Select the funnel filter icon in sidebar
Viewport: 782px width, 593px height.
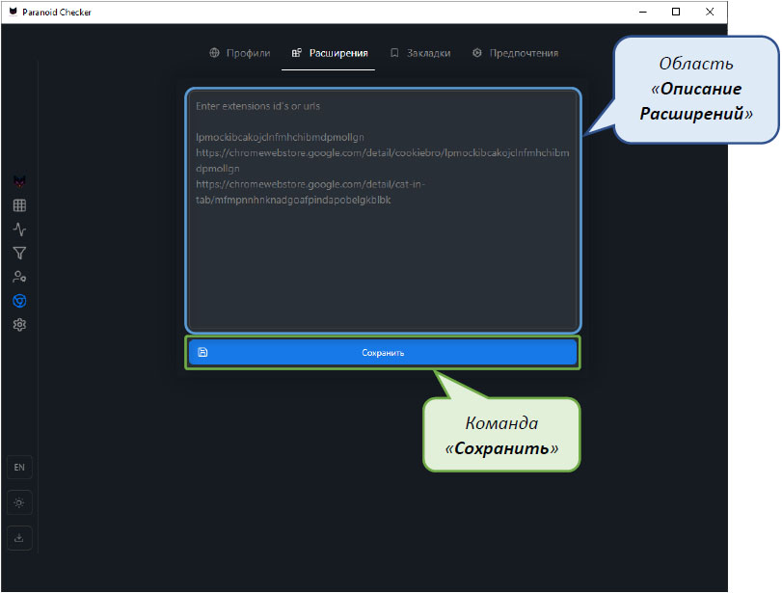19,254
